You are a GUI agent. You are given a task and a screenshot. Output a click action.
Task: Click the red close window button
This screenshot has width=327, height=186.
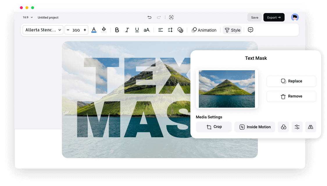[x=21, y=8]
